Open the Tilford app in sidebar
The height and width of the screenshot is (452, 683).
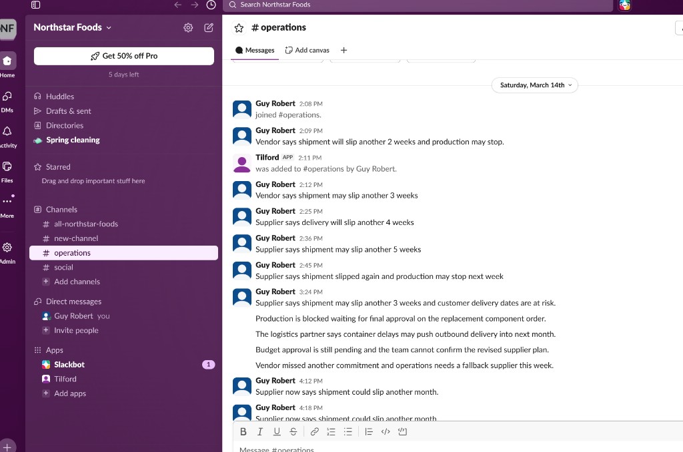point(123,379)
